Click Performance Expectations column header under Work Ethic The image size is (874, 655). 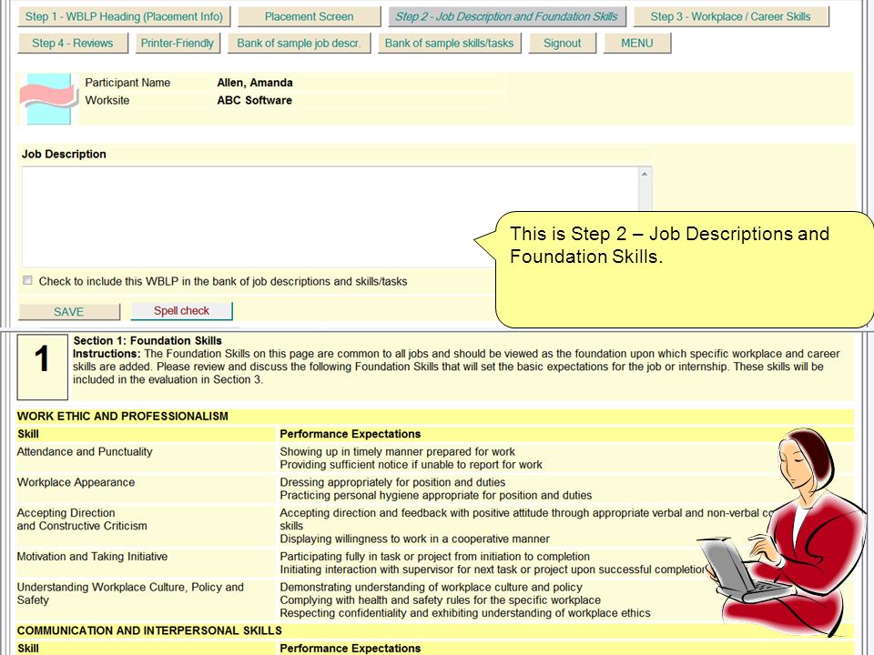pyautogui.click(x=350, y=434)
